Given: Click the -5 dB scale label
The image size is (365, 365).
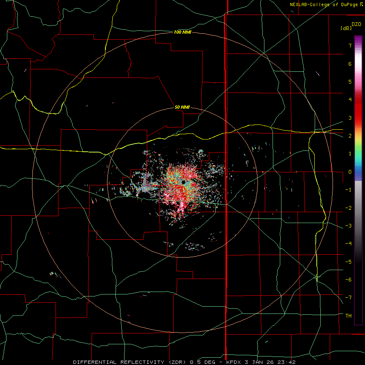Looking at the screenshot, I should tap(348, 262).
